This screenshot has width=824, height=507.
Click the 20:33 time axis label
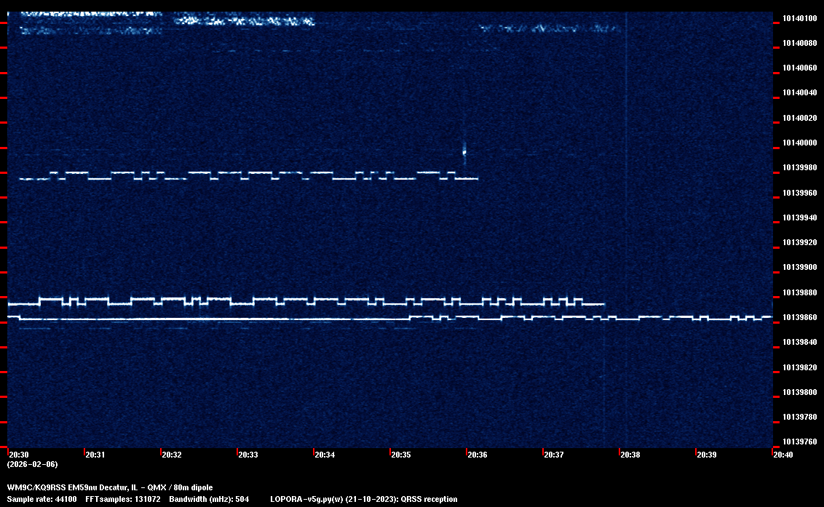(x=247, y=455)
